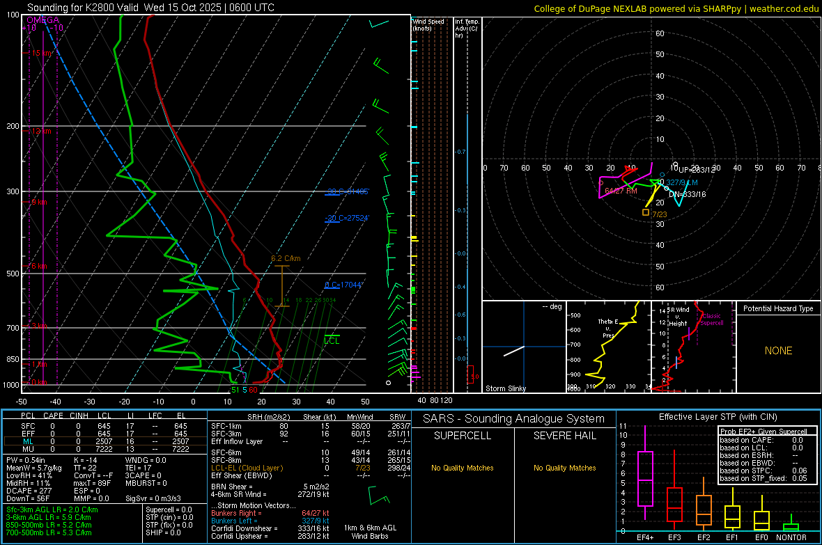Viewport: 822px width, 545px height.
Task: Click the DCAPE = 277 value
Action: coord(29,491)
